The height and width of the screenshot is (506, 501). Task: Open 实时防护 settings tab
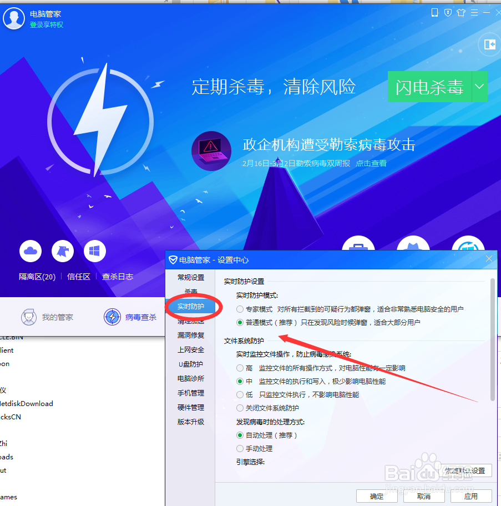point(191,307)
